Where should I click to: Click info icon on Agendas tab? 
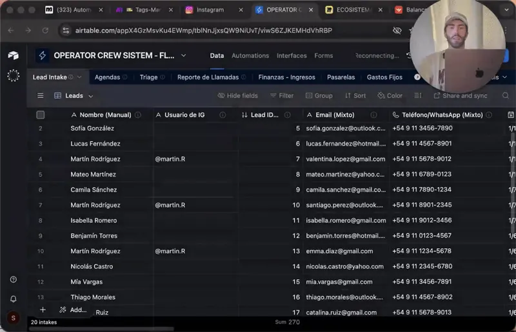(125, 77)
